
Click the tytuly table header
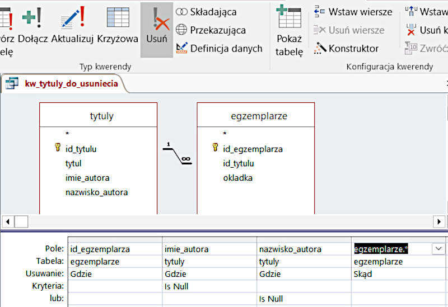click(99, 116)
